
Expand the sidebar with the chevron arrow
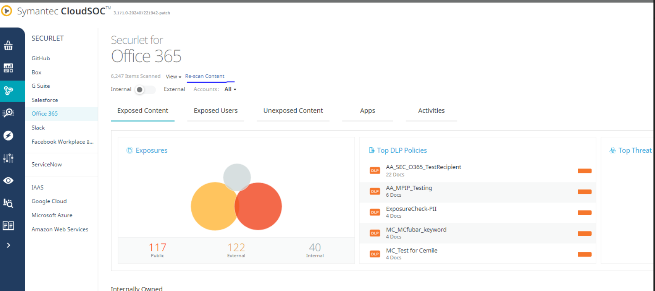[8, 245]
